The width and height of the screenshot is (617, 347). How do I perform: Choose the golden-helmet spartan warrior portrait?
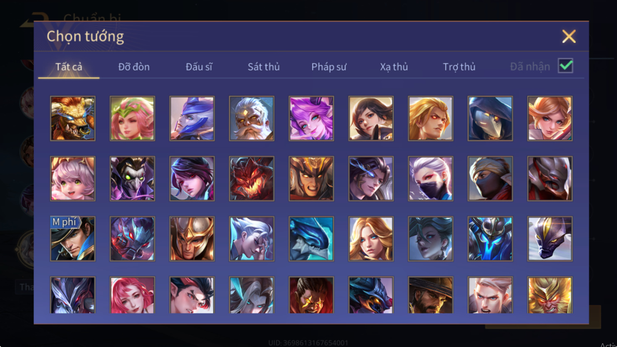[x=192, y=239]
